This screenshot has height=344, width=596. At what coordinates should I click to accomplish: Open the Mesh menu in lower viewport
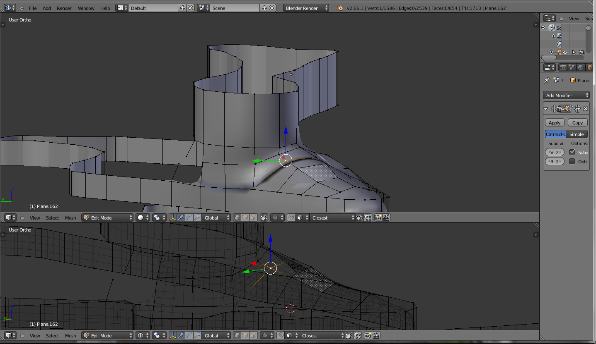[x=70, y=336]
